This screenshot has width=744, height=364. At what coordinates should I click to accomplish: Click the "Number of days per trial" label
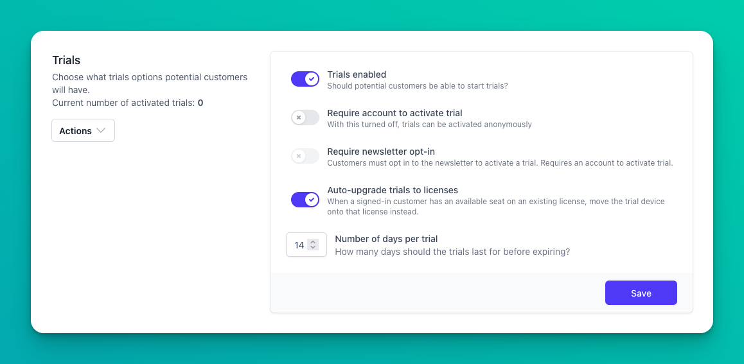(386, 239)
